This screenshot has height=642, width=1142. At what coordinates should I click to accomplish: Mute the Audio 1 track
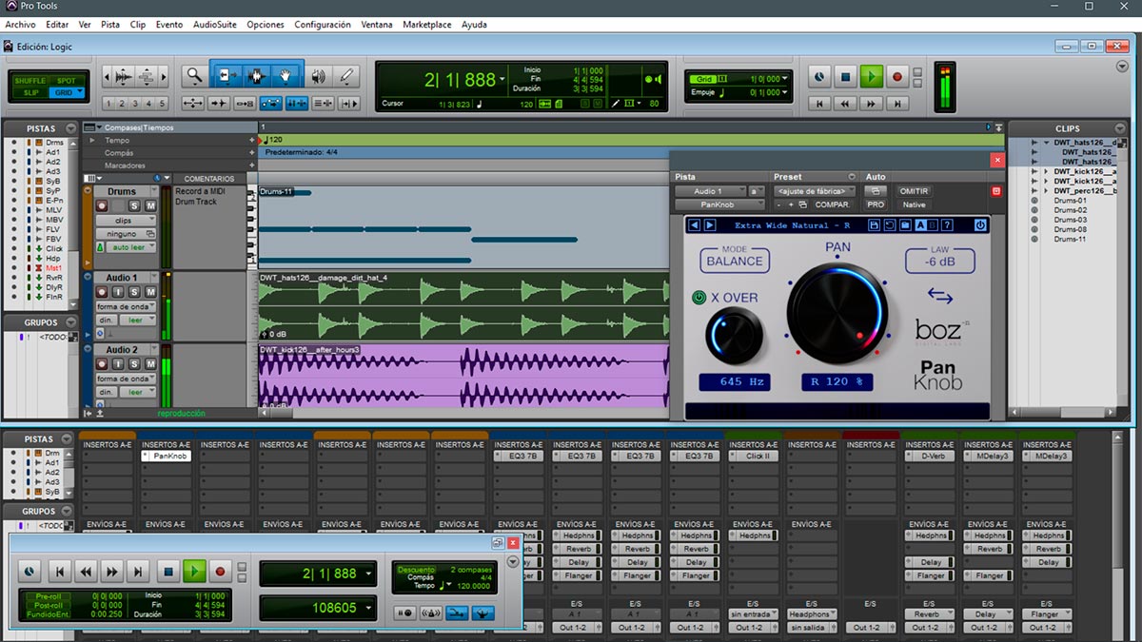(x=149, y=293)
